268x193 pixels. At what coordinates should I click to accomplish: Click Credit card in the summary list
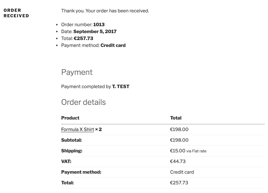[113, 46]
